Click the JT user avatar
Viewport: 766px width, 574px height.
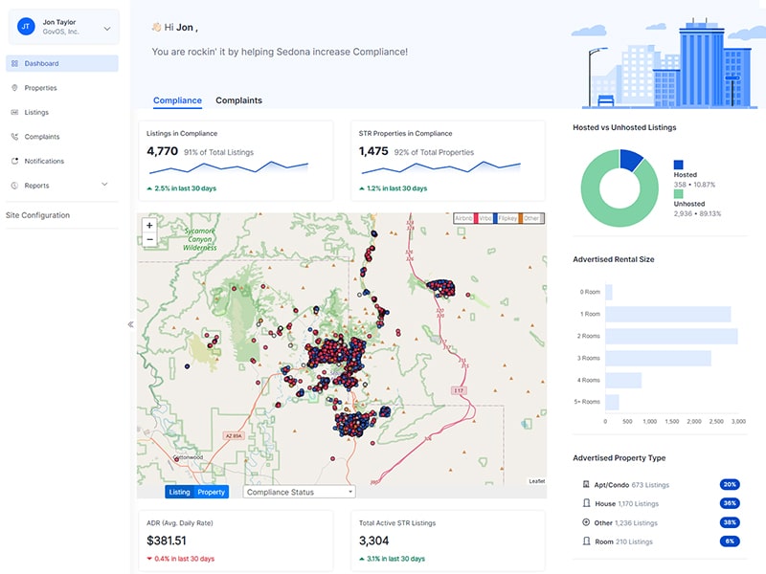point(26,27)
